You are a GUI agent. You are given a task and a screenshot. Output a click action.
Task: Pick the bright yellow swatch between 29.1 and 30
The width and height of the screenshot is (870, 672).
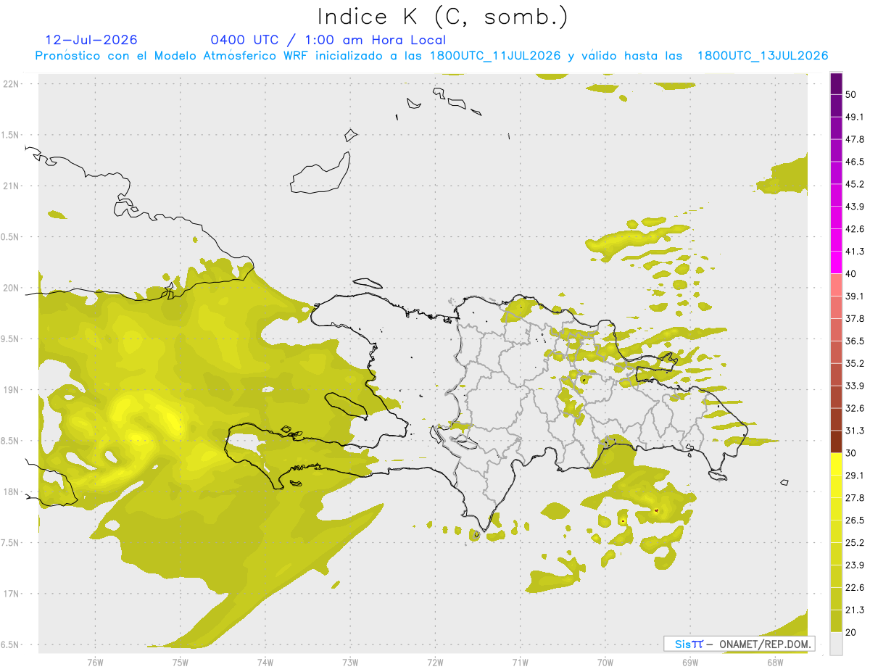tap(836, 465)
